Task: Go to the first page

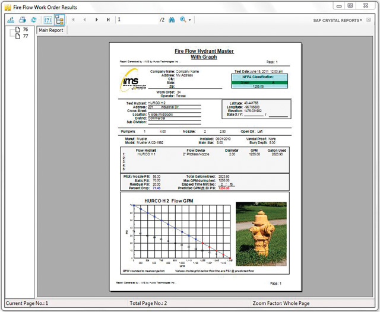Action: [x=74, y=20]
